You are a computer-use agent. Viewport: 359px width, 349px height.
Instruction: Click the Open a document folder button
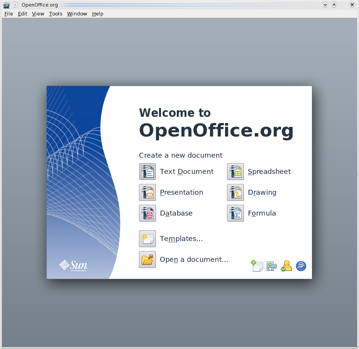pyautogui.click(x=147, y=260)
